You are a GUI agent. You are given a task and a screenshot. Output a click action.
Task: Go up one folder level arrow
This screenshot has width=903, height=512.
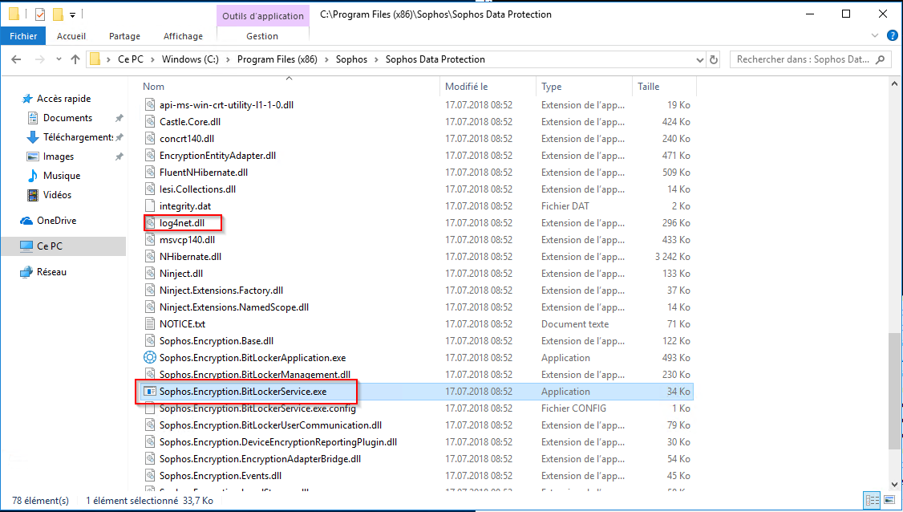(x=75, y=59)
